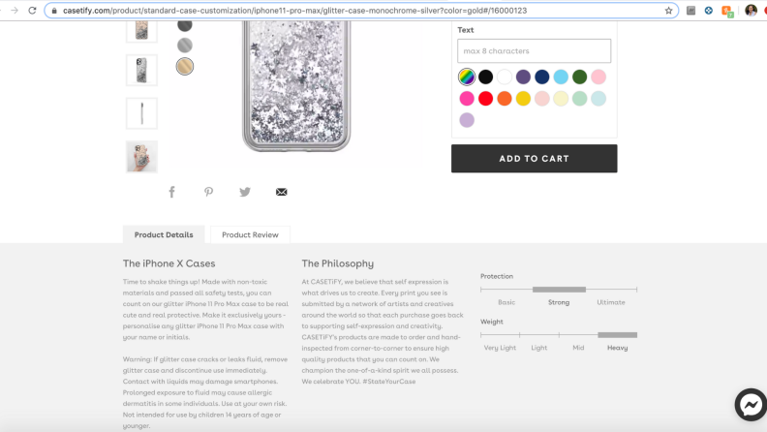The image size is (767, 432).
Task: Choose the sky blue text color
Action: [561, 77]
